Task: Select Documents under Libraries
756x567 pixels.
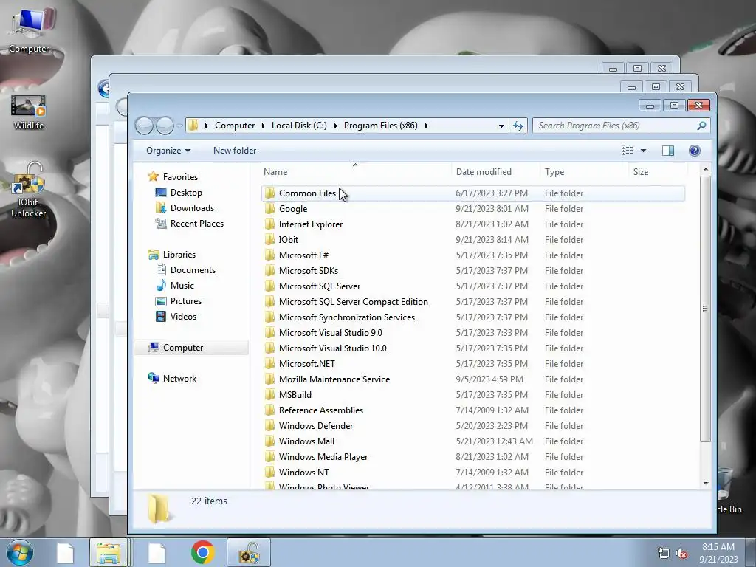Action: 193,270
